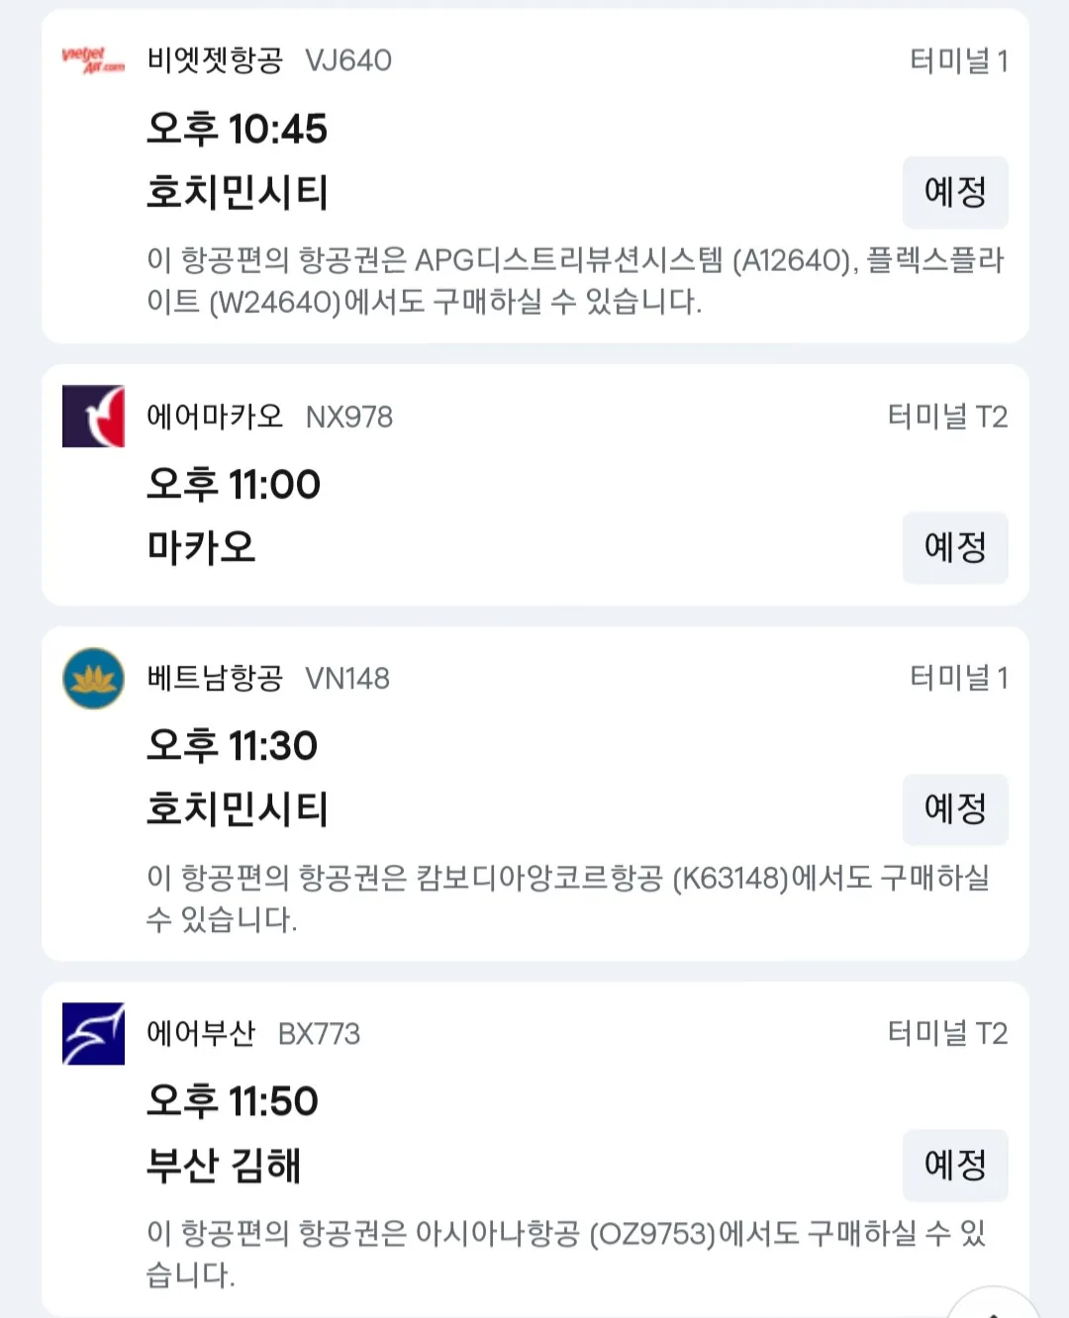Screen dimensions: 1069x1318
Task: Select 터미널 1 label on VietJet flight
Action: 959,60
